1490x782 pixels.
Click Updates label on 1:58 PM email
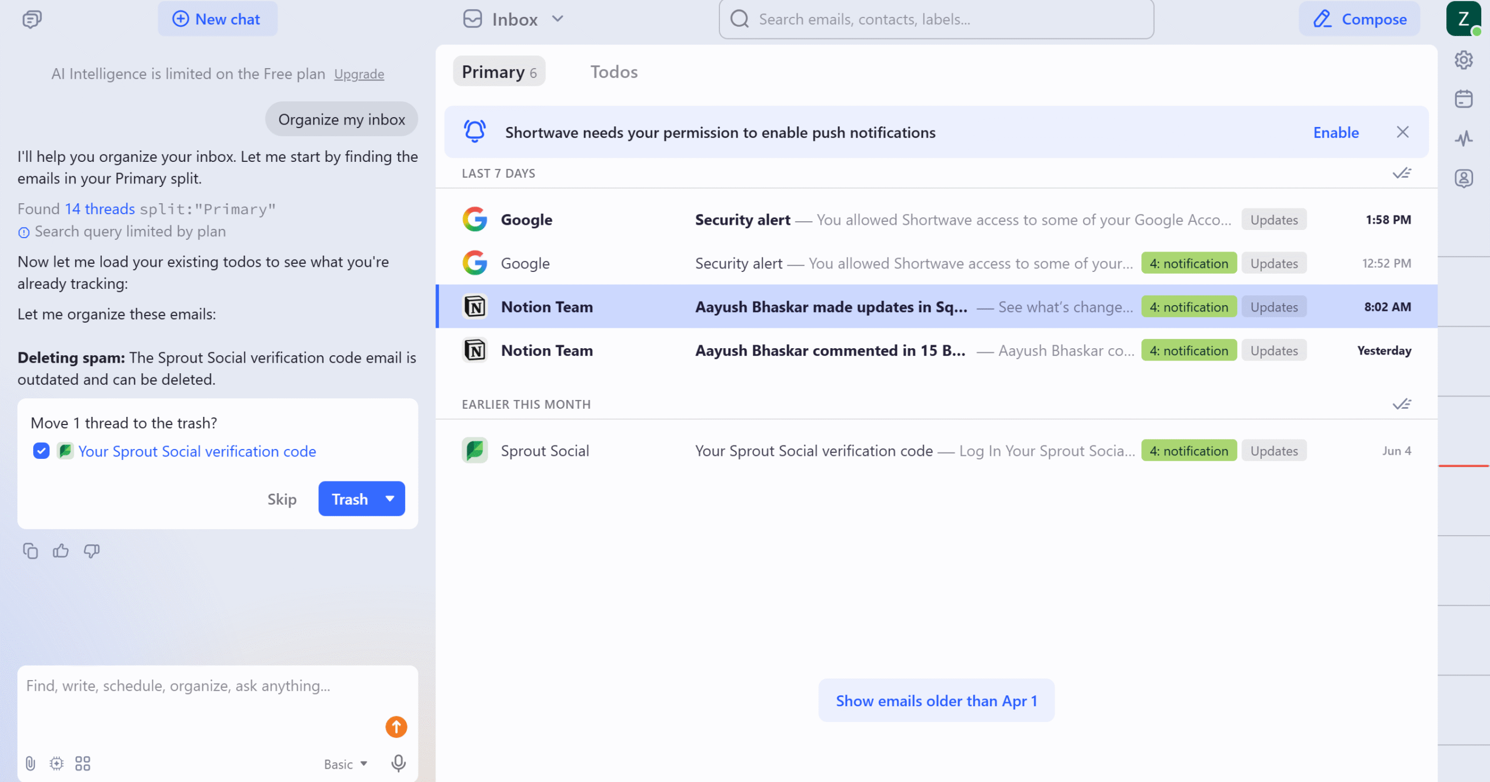click(x=1274, y=220)
